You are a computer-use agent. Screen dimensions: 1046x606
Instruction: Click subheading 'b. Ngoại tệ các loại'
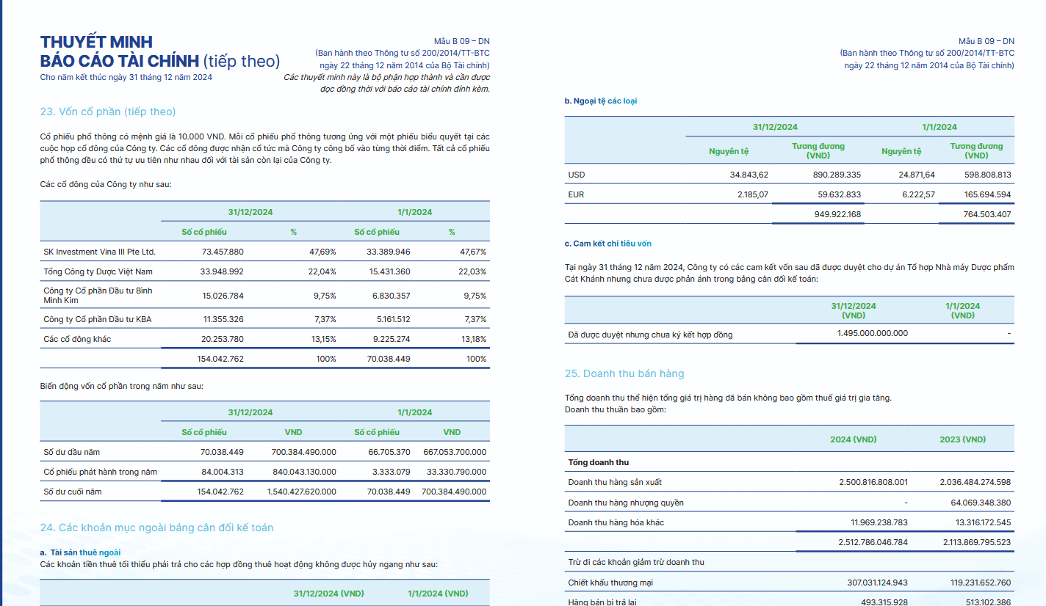click(601, 101)
